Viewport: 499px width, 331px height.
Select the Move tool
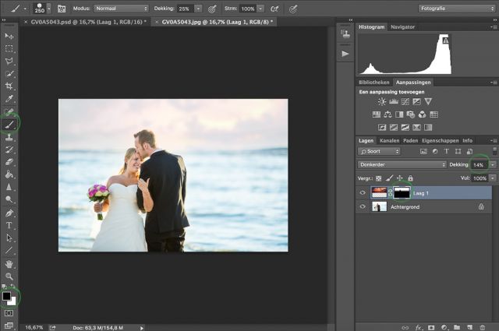click(9, 36)
